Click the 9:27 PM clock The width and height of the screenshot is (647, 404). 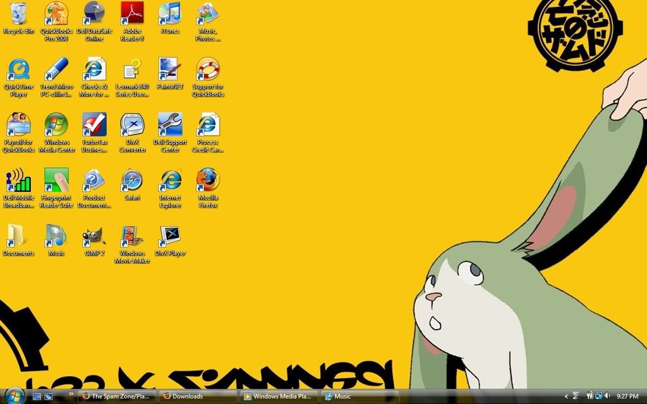(x=627, y=396)
